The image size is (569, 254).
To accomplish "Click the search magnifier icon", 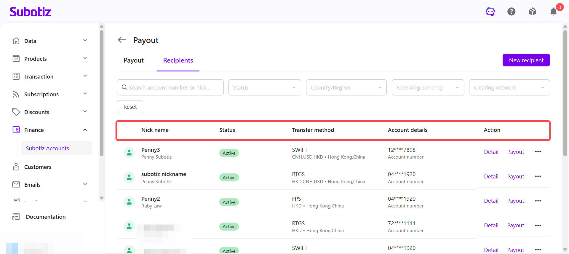I will coord(124,87).
